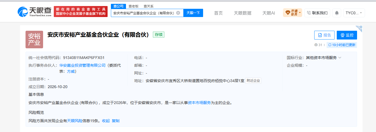Go to 首页 in navigation
Image resolution: width=376 pixels, height=132 pixels.
[218, 13]
